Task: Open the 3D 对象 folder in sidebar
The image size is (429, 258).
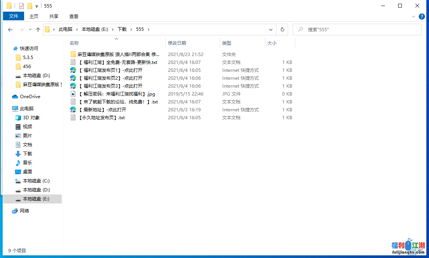Action: [x=31, y=118]
